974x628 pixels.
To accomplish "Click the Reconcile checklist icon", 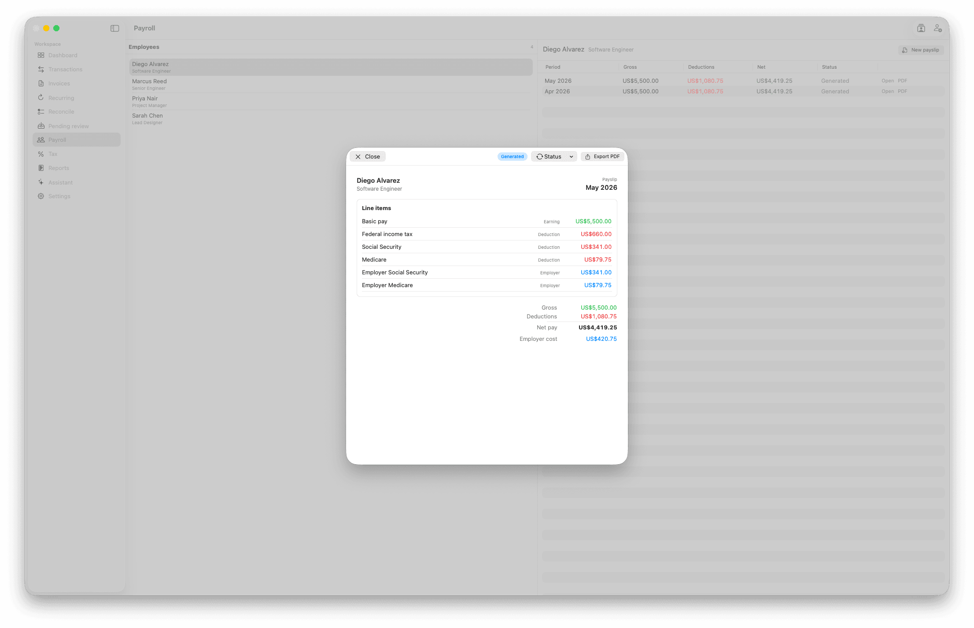I will pos(41,111).
